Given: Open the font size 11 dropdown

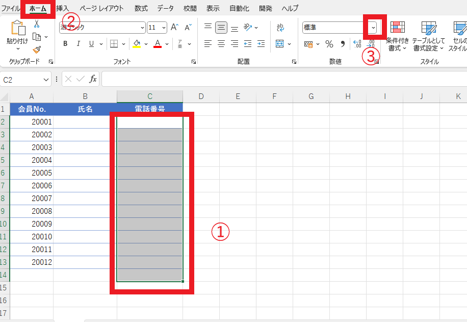Looking at the screenshot, I should (x=164, y=28).
